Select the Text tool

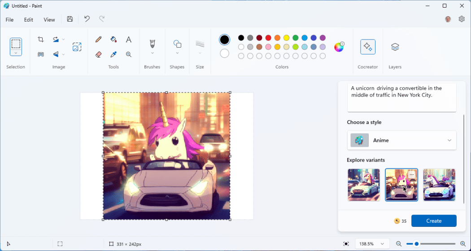[128, 40]
